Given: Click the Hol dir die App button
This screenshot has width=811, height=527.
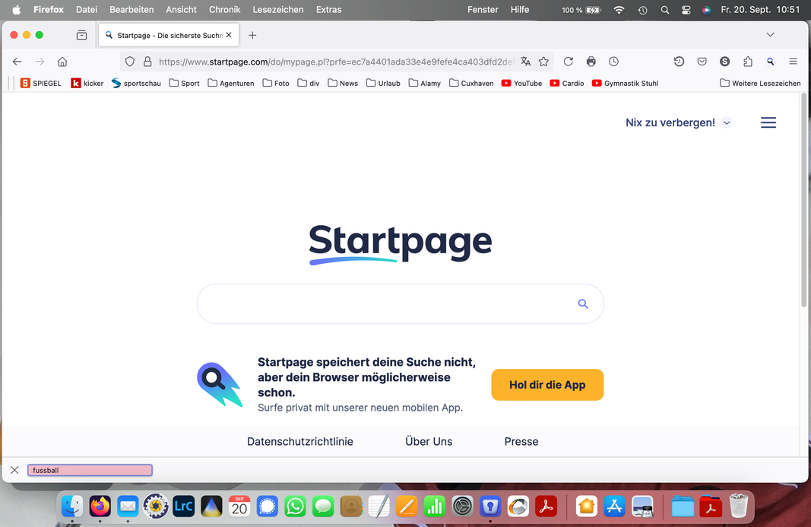Looking at the screenshot, I should (547, 385).
